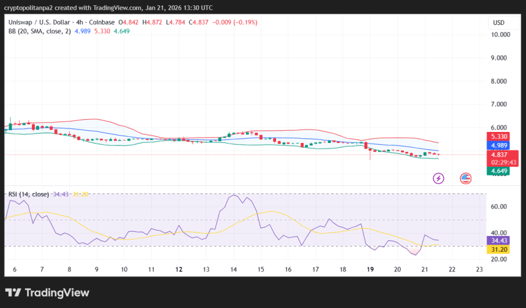Image resolution: width=526 pixels, height=308 pixels.
Task: Click the yellow 31.20 RSI average label
Action: 500,249
